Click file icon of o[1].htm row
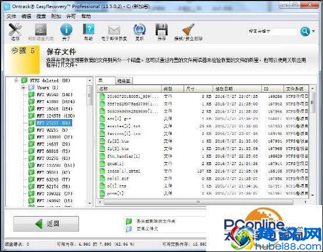 point(102,186)
